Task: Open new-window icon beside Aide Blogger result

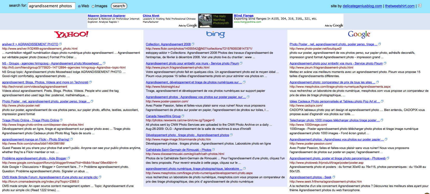Action: click(x=69, y=158)
